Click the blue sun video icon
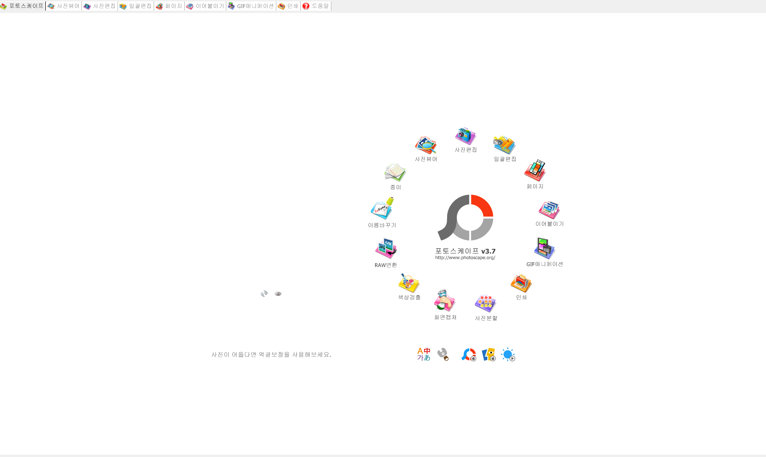This screenshot has width=766, height=457. click(x=508, y=355)
